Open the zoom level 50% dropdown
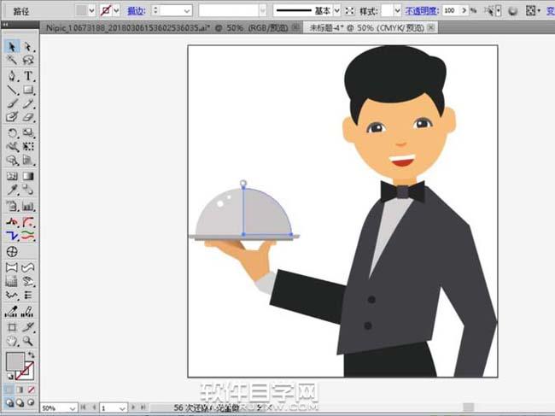555x416 pixels. click(x=72, y=408)
